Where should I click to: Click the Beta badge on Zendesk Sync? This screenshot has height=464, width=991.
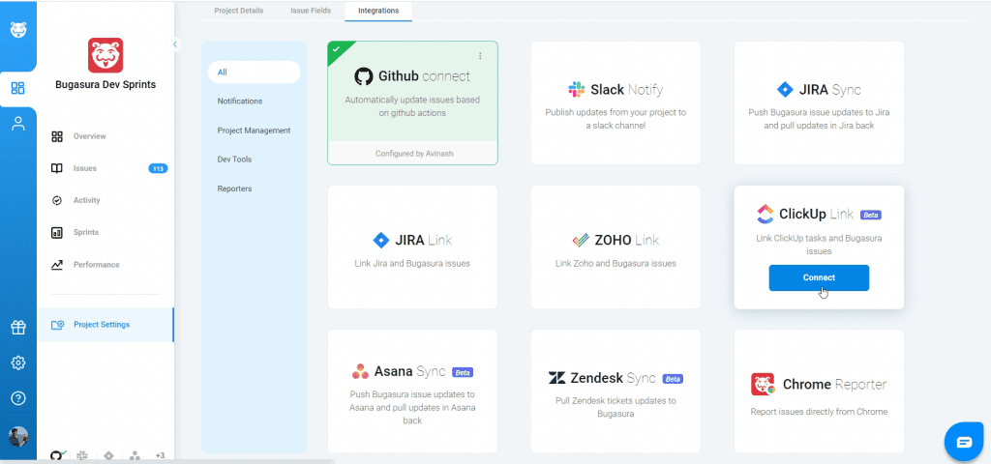click(673, 379)
